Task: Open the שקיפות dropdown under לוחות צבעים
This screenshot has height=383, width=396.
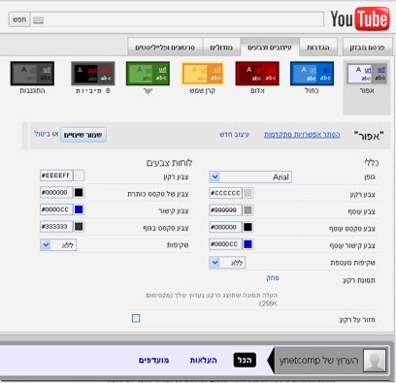Action: point(58,245)
